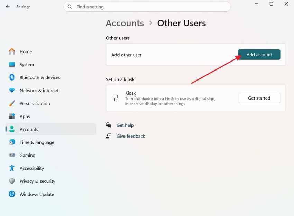Go back with the Settings back arrow

[8, 7]
